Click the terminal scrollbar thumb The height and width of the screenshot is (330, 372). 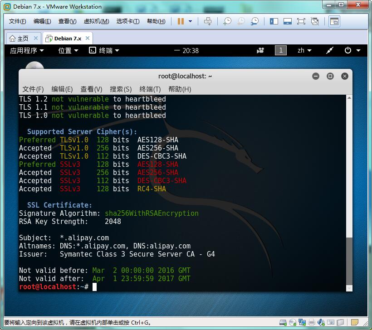click(x=349, y=261)
